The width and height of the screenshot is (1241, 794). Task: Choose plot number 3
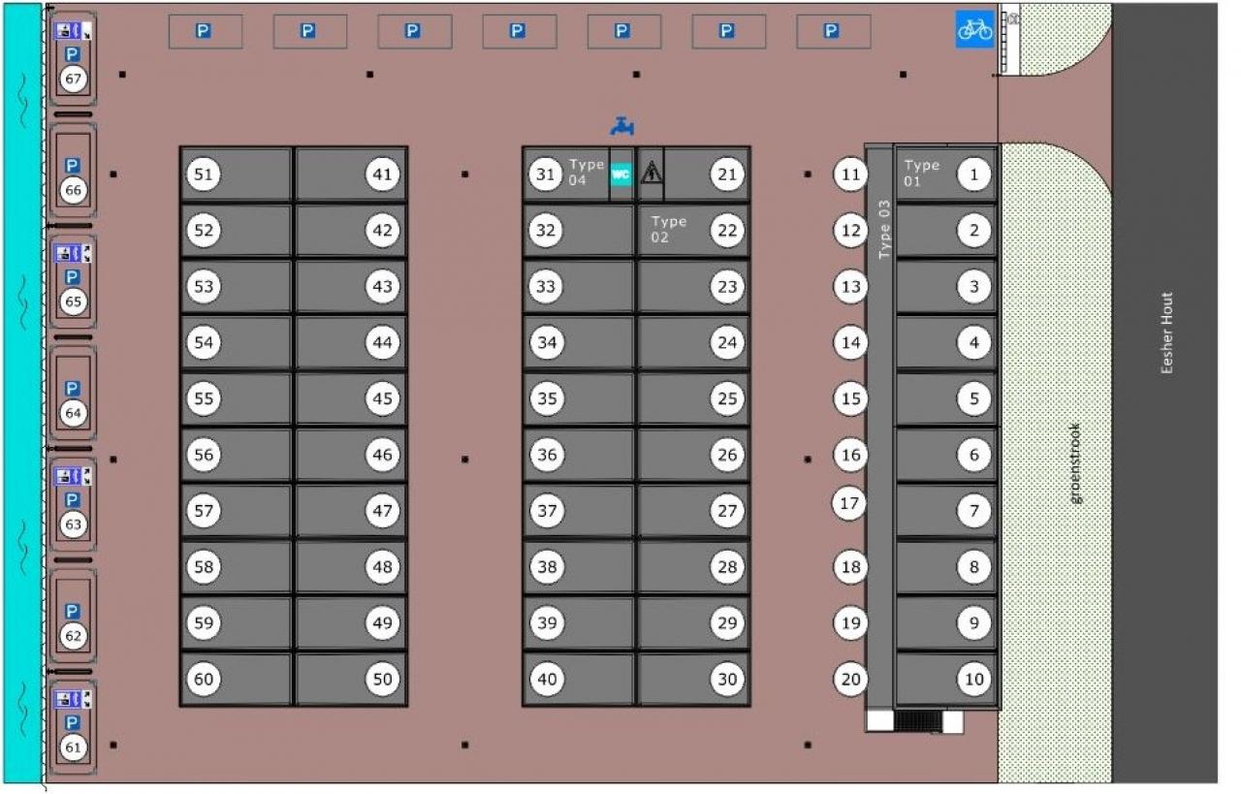pyautogui.click(x=974, y=287)
